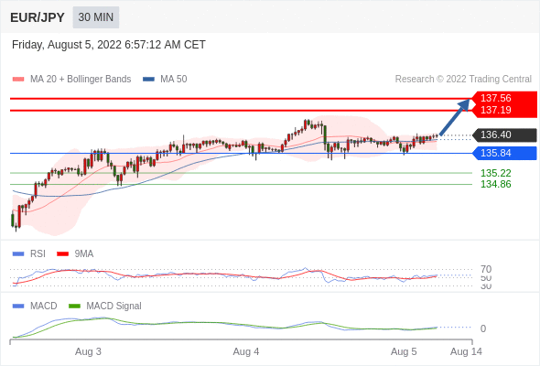Image resolution: width=540 pixels, height=366 pixels.
Task: Click the blue 135.84 pivot price tag
Action: (x=504, y=153)
